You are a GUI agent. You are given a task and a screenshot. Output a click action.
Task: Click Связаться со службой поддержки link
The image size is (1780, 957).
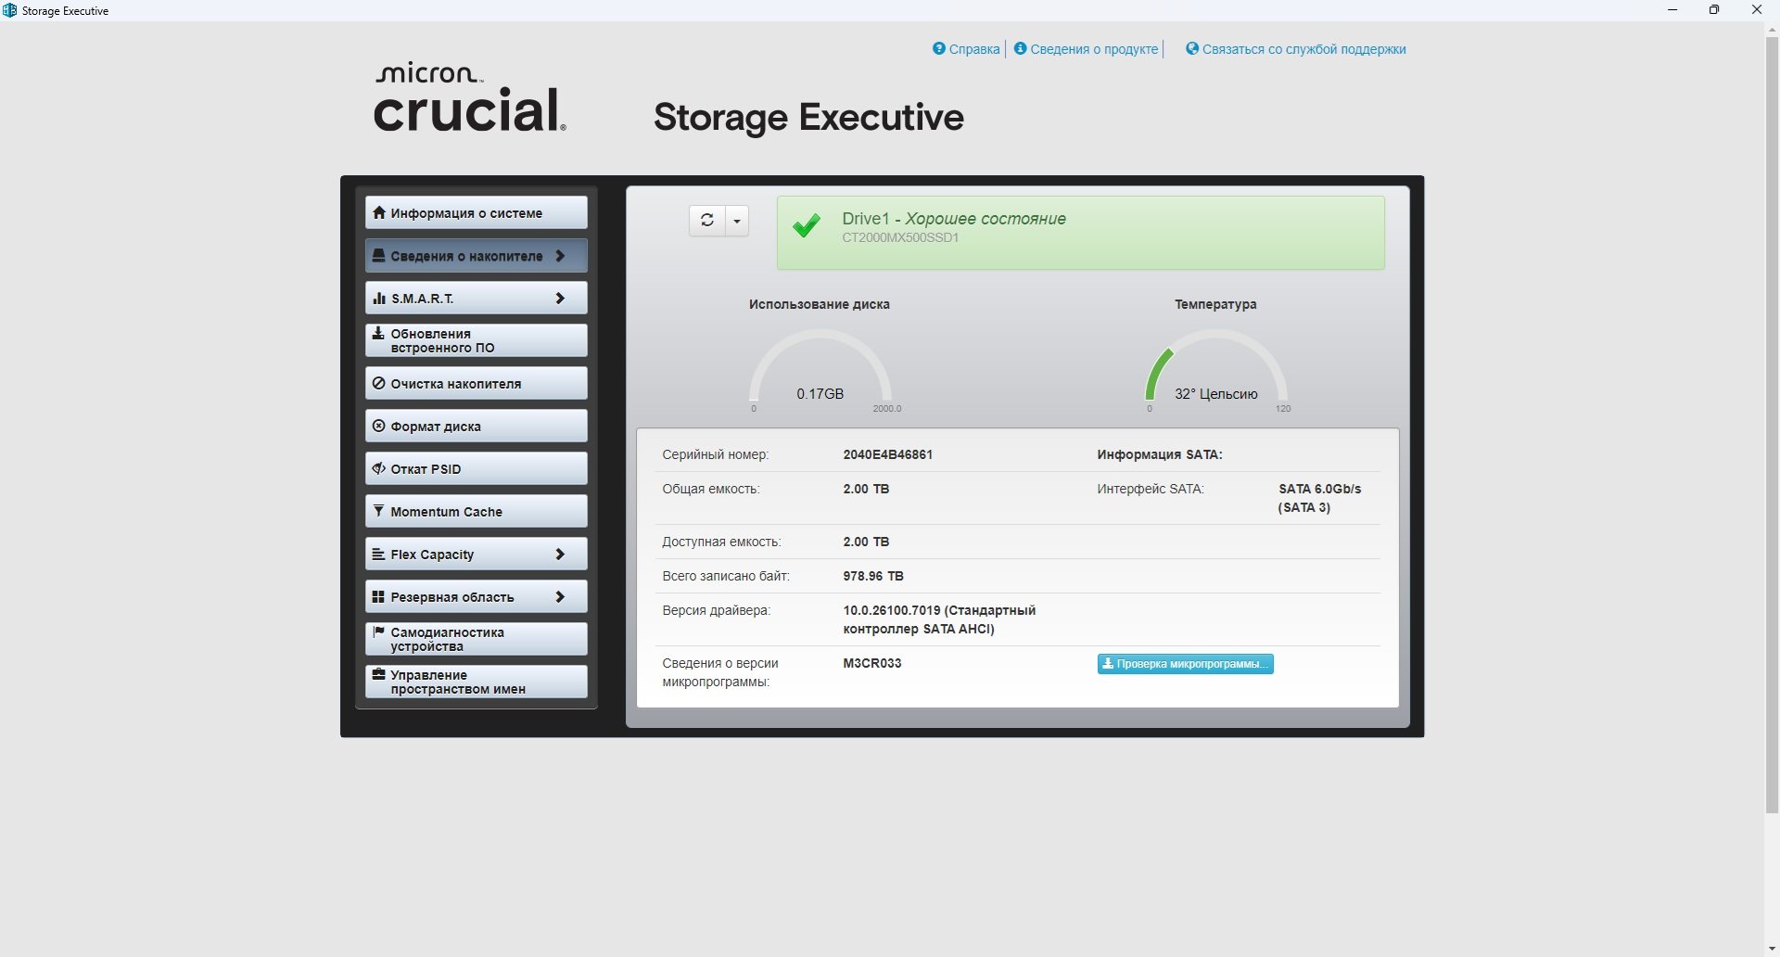point(1303,49)
